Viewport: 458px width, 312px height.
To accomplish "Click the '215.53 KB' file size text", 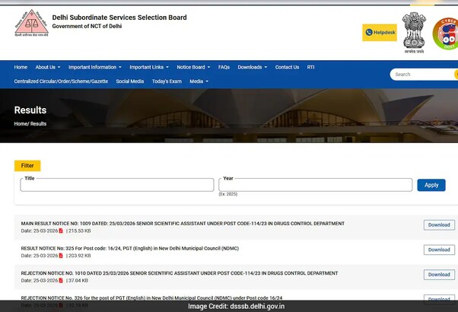I will [x=79, y=231].
